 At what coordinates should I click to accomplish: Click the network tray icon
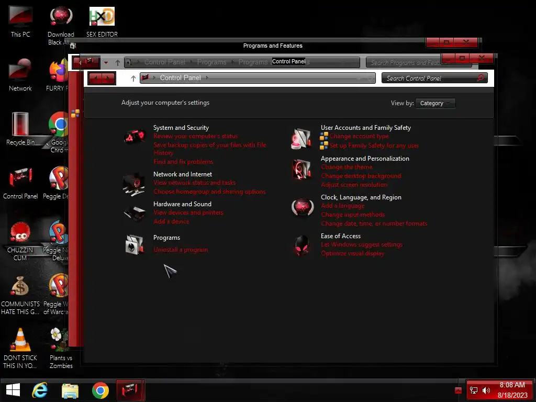click(474, 390)
